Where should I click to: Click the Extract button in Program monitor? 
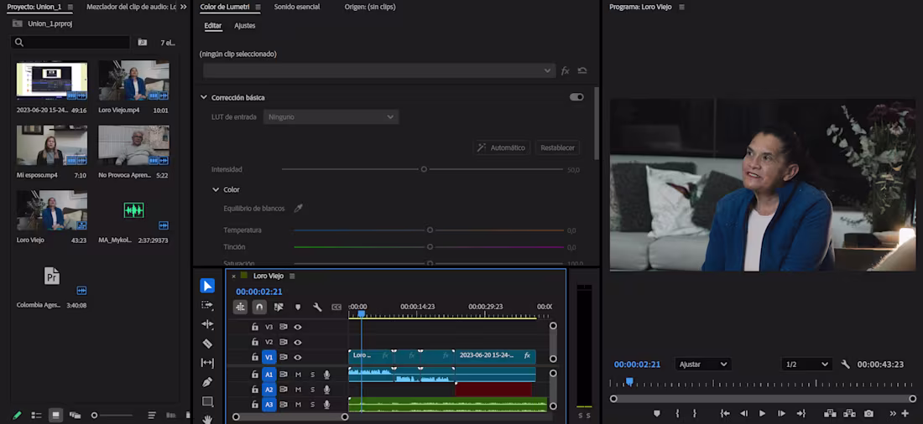tap(849, 413)
